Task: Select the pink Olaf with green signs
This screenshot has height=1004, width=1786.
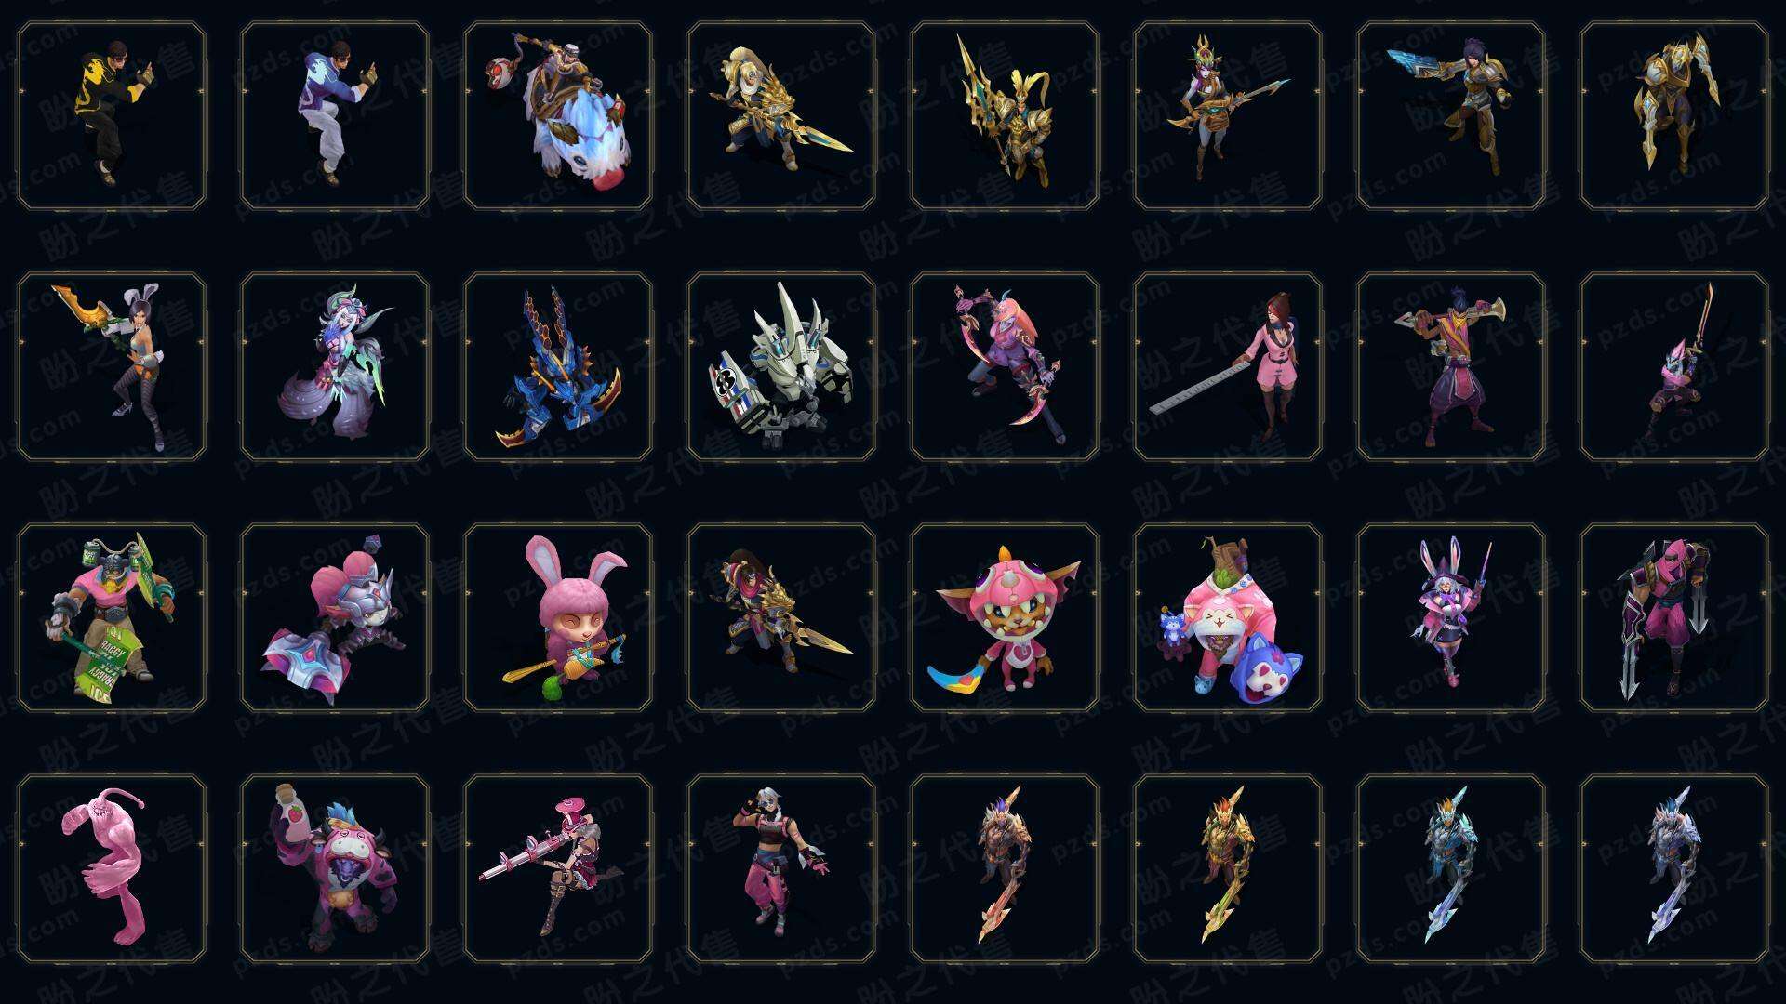Action: [112, 617]
